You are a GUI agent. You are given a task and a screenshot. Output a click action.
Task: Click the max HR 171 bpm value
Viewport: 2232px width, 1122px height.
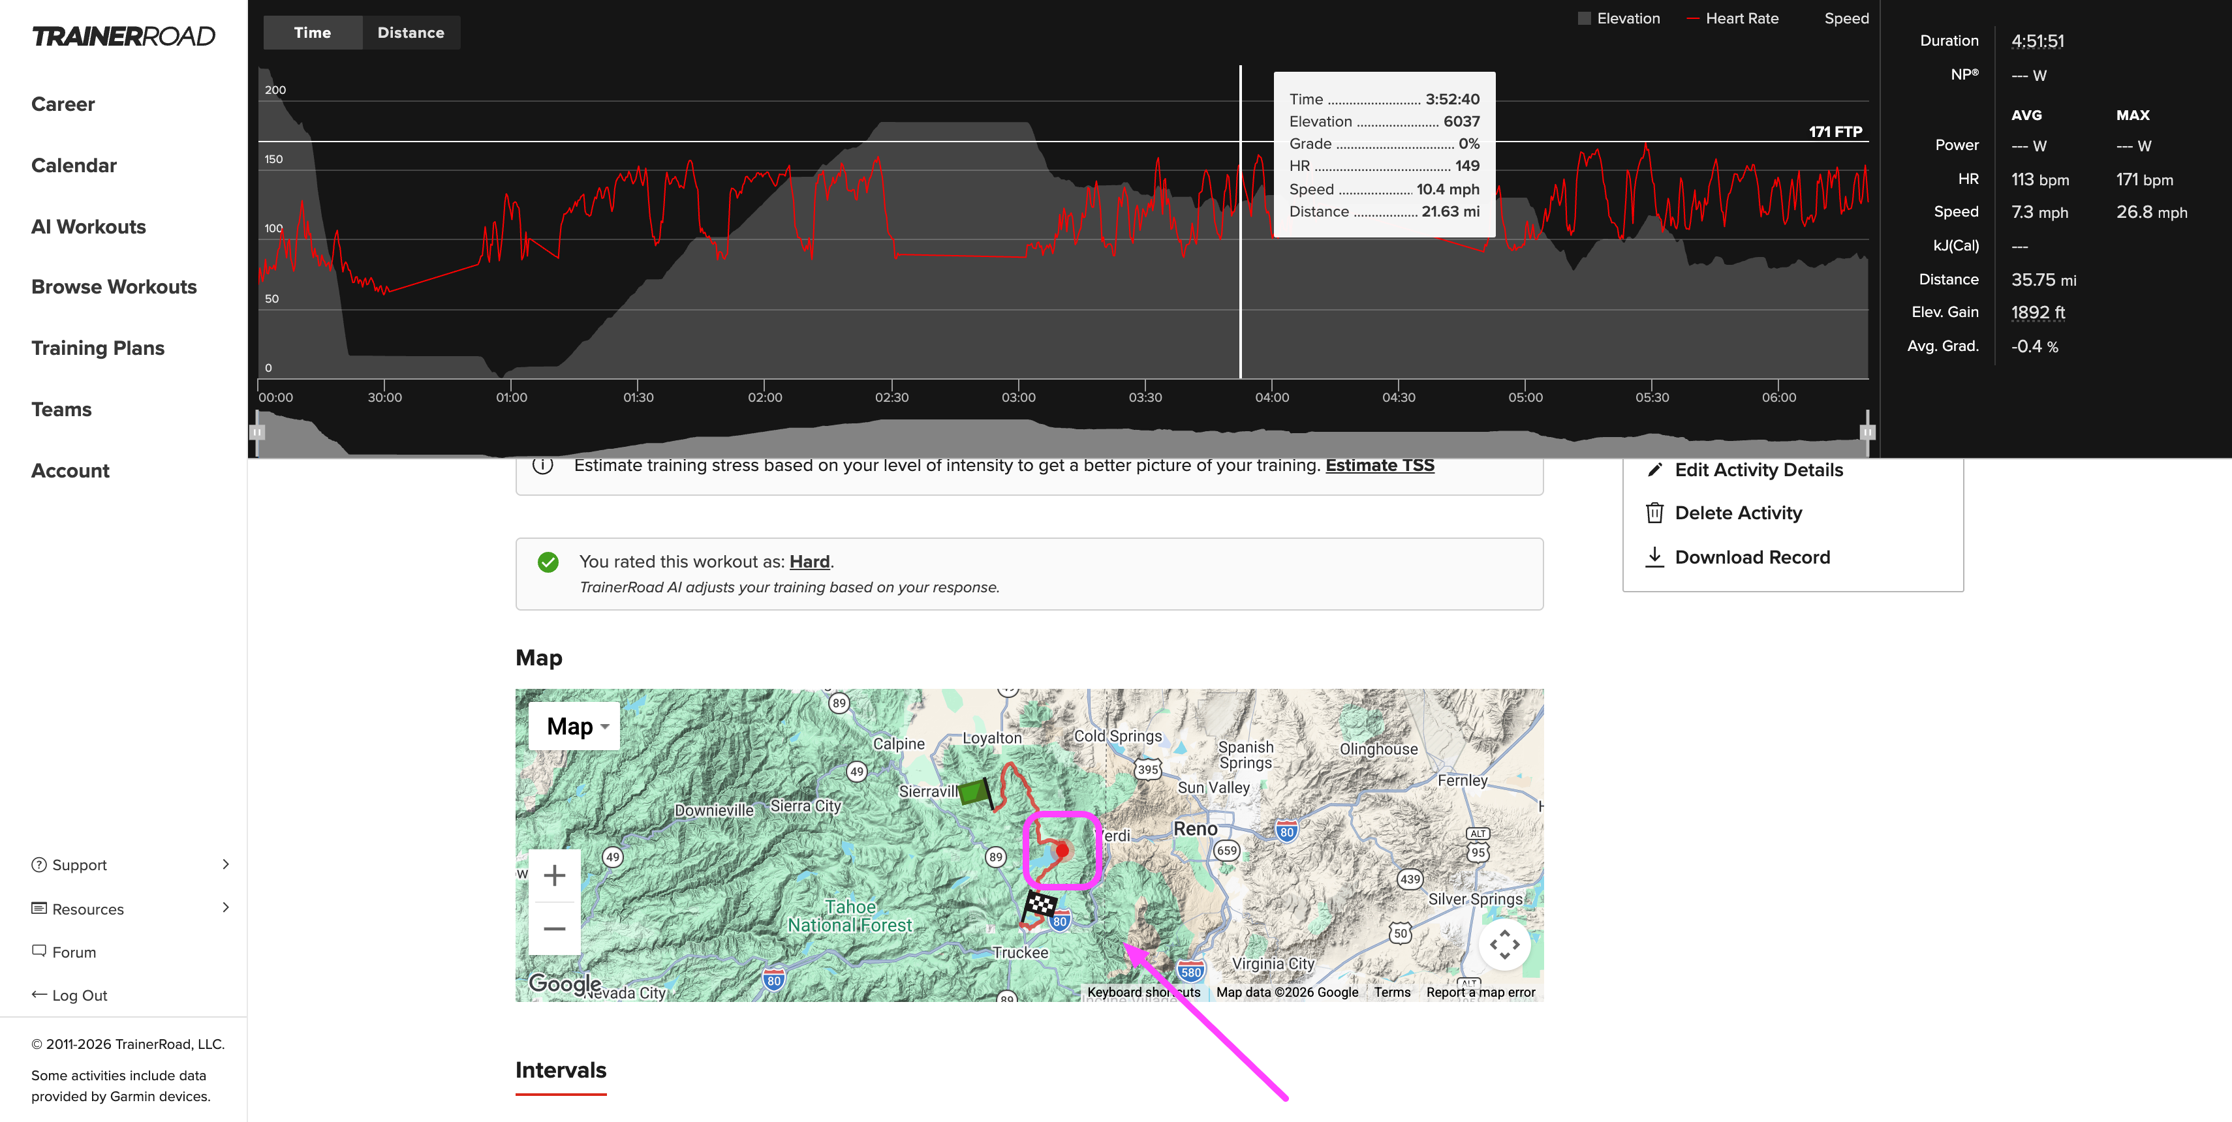(x=2145, y=179)
